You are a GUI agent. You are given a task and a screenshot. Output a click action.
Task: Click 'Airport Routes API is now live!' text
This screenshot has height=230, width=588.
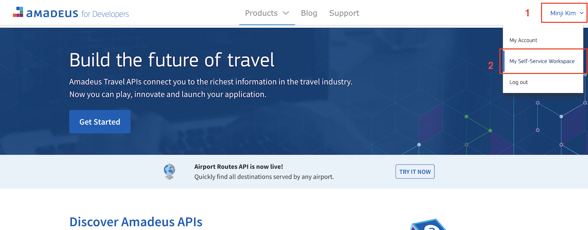[x=239, y=166]
